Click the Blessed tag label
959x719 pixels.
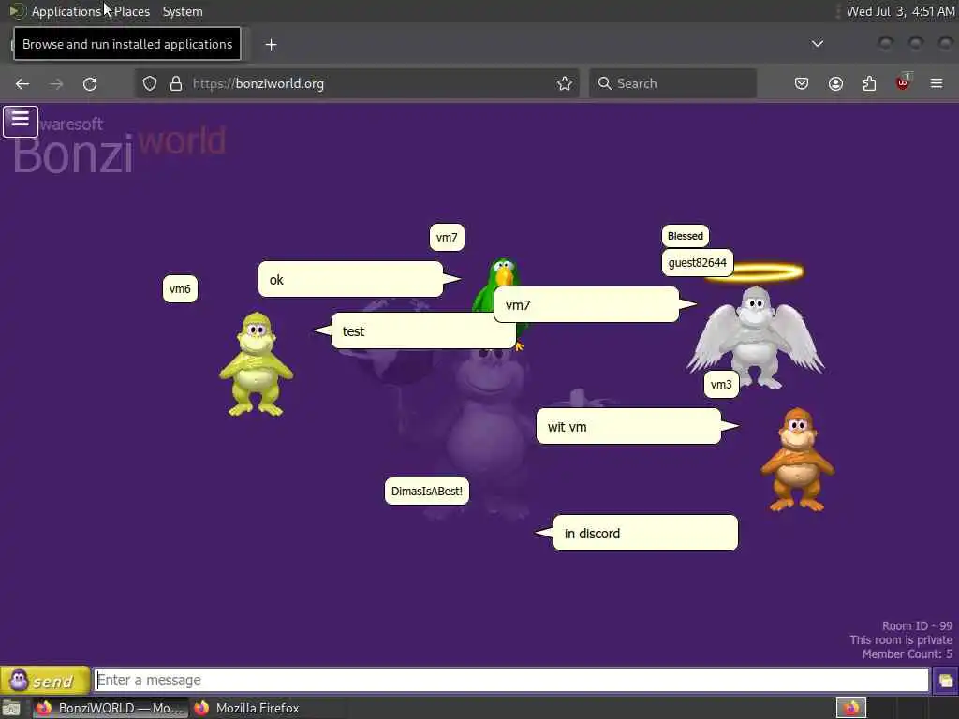coord(685,236)
